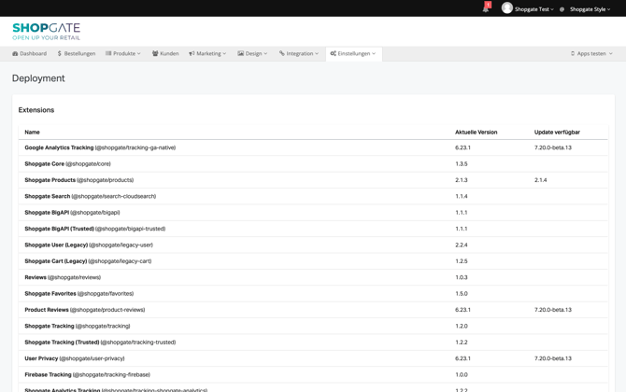
Task: Click update 7.20.0-beta.13 for Google Analytics Tracking
Action: [x=553, y=147]
